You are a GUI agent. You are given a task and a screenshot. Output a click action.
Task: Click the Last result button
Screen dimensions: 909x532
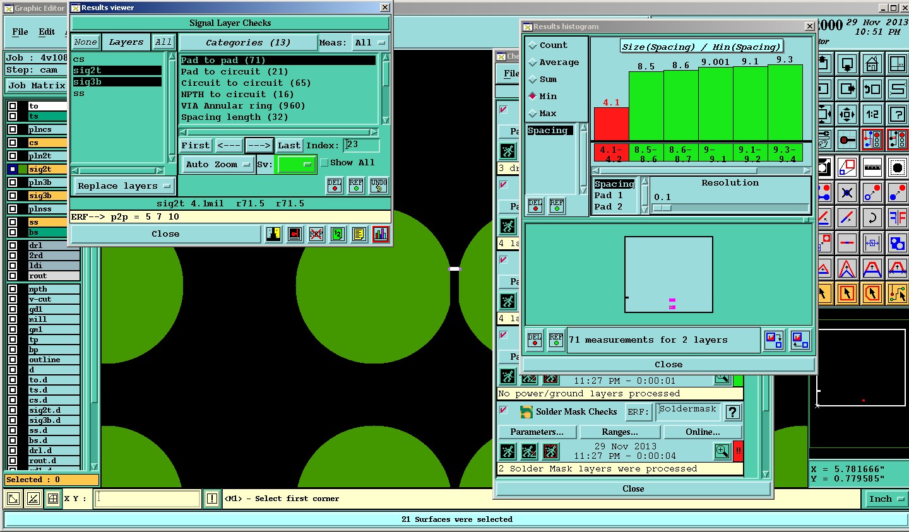(x=289, y=145)
